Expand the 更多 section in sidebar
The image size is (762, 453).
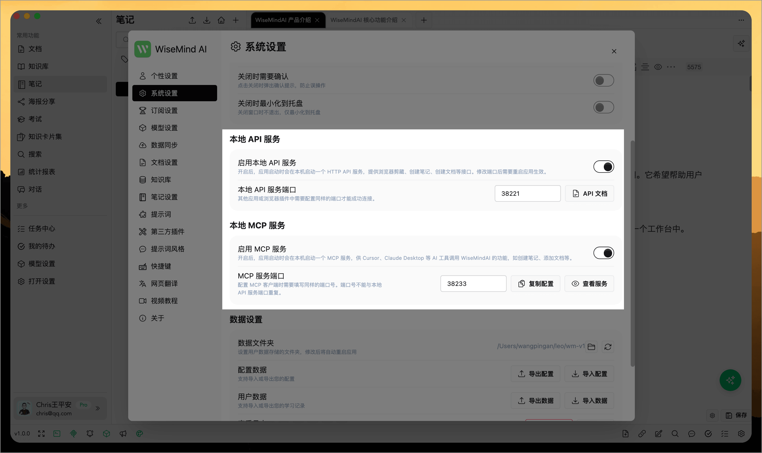click(22, 206)
